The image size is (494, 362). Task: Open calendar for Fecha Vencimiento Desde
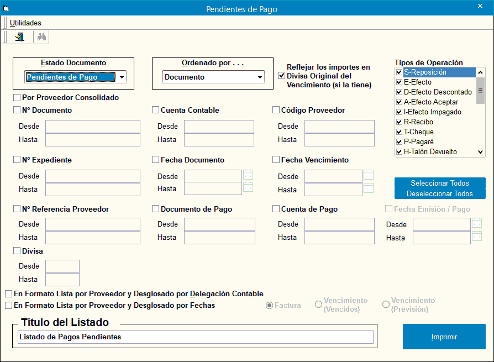coord(369,175)
